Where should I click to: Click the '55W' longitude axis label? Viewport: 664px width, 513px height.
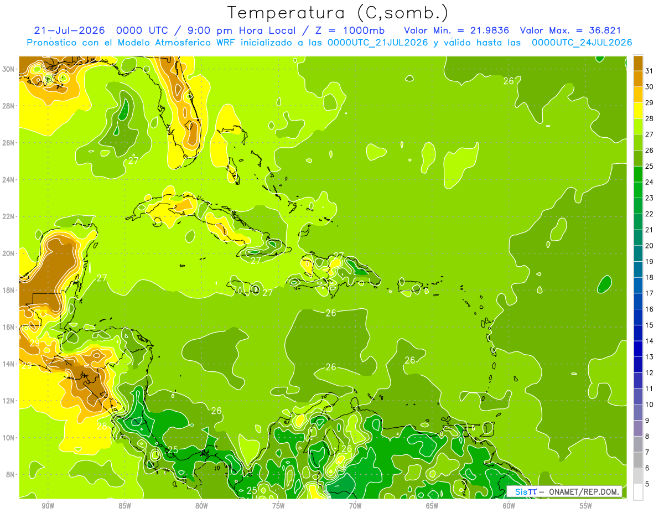586,506
